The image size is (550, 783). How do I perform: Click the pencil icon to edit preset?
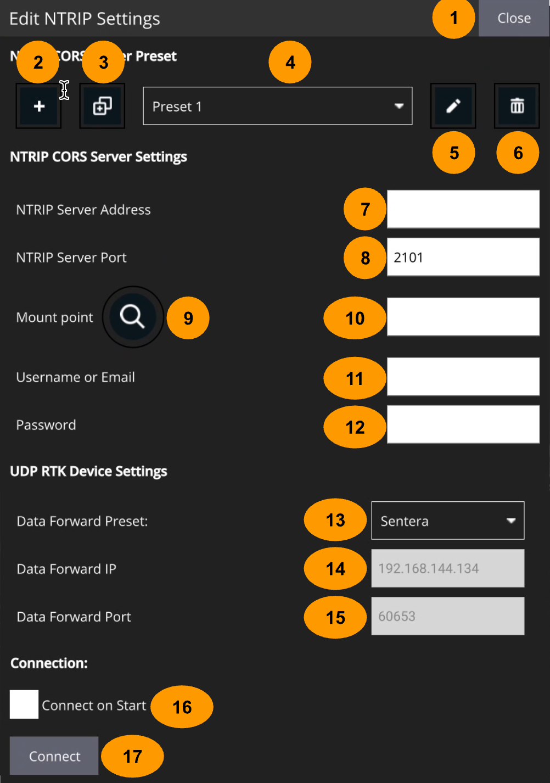click(x=453, y=106)
